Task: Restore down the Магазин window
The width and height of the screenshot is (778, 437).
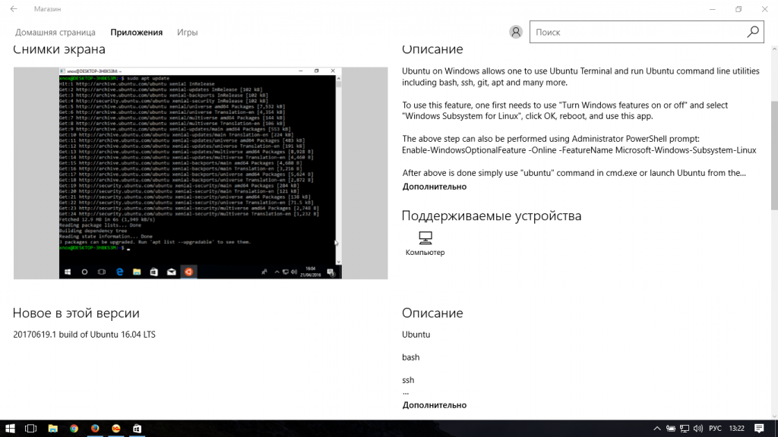Action: [x=738, y=9]
